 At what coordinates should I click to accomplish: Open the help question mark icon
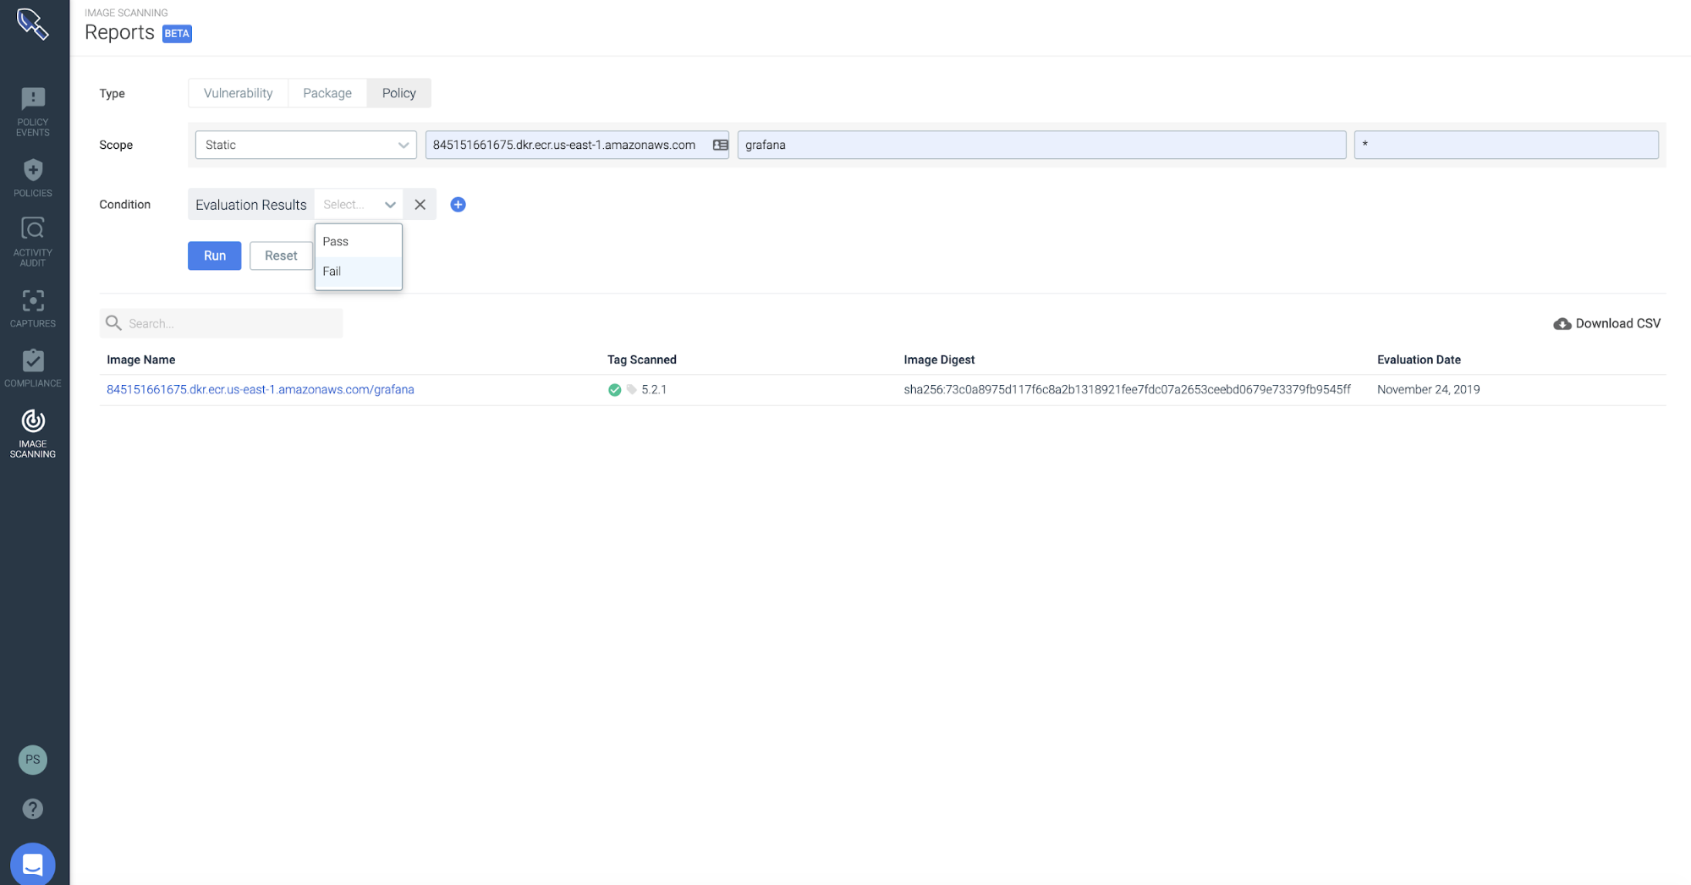click(x=32, y=808)
